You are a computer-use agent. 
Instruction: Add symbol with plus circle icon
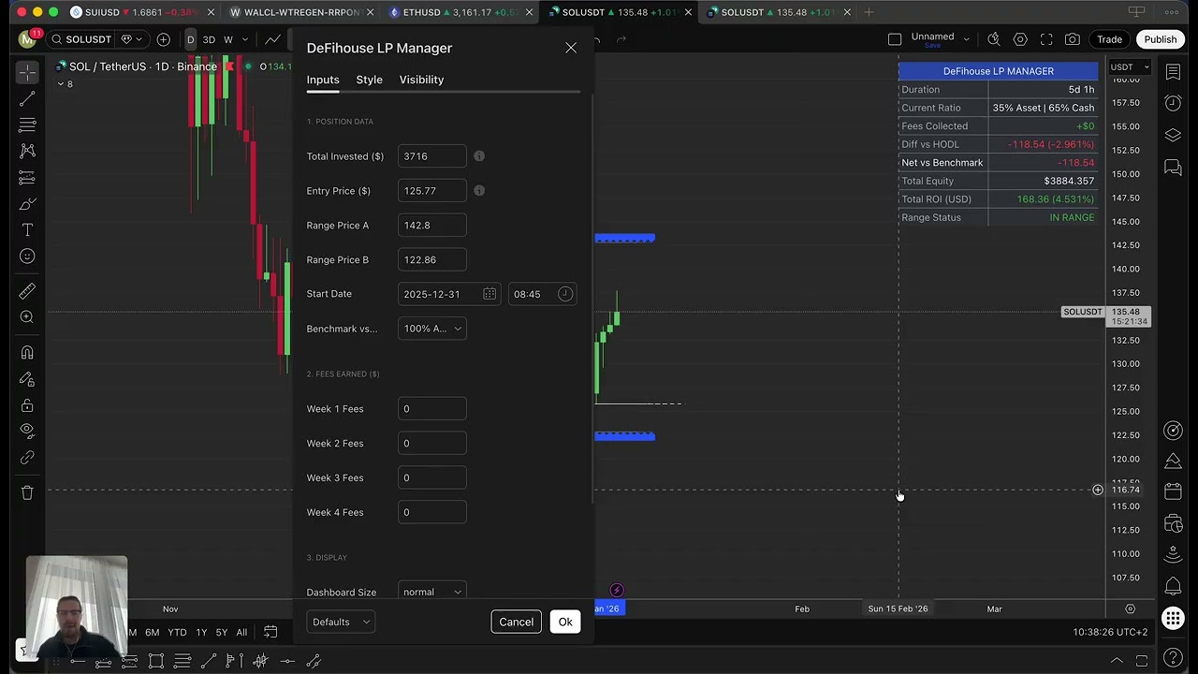[164, 39]
